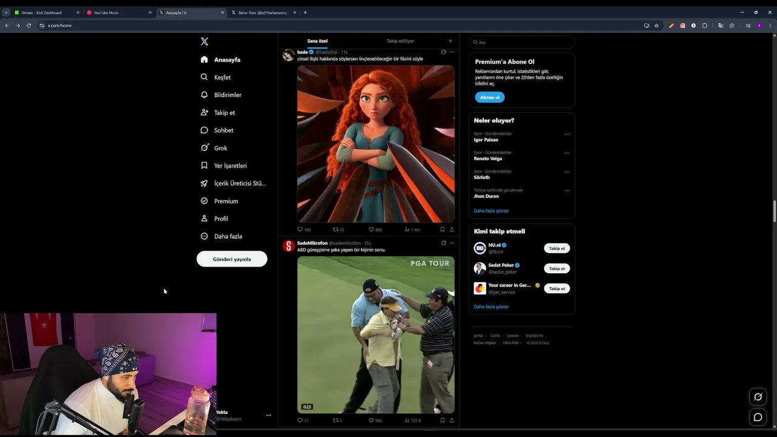Open options for Sörloth trend

pyautogui.click(x=567, y=172)
